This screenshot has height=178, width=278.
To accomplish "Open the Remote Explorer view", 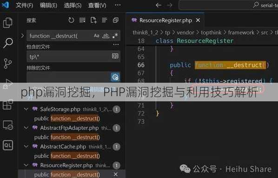I will point(8,125).
